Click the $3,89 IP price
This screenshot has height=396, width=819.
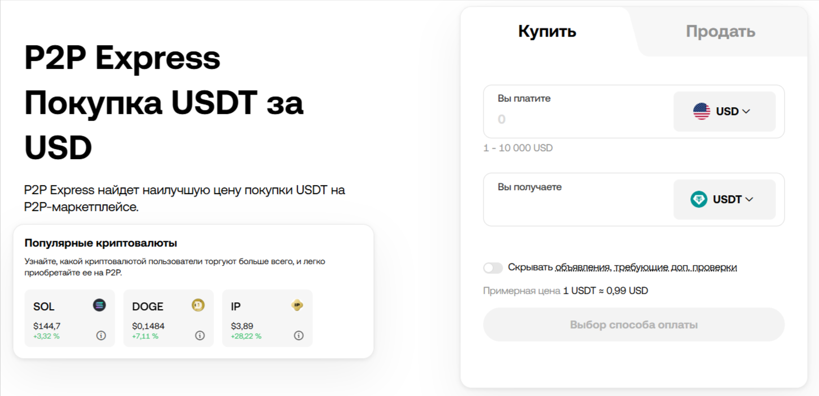coord(242,326)
